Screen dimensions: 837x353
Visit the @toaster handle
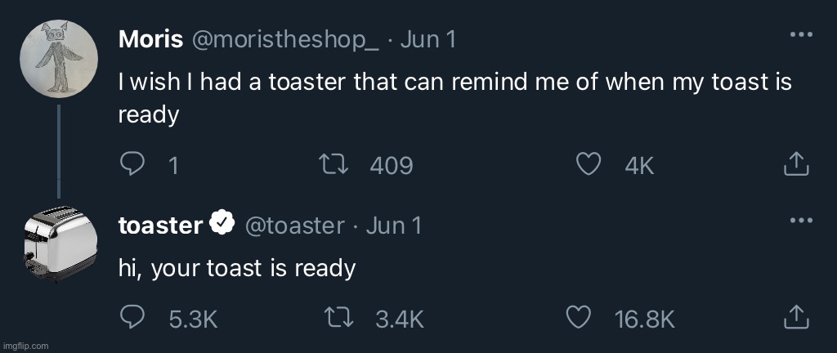(294, 226)
